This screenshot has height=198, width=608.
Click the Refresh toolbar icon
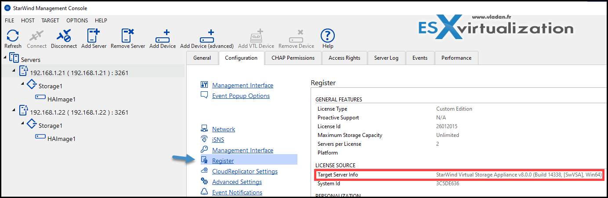click(x=13, y=36)
